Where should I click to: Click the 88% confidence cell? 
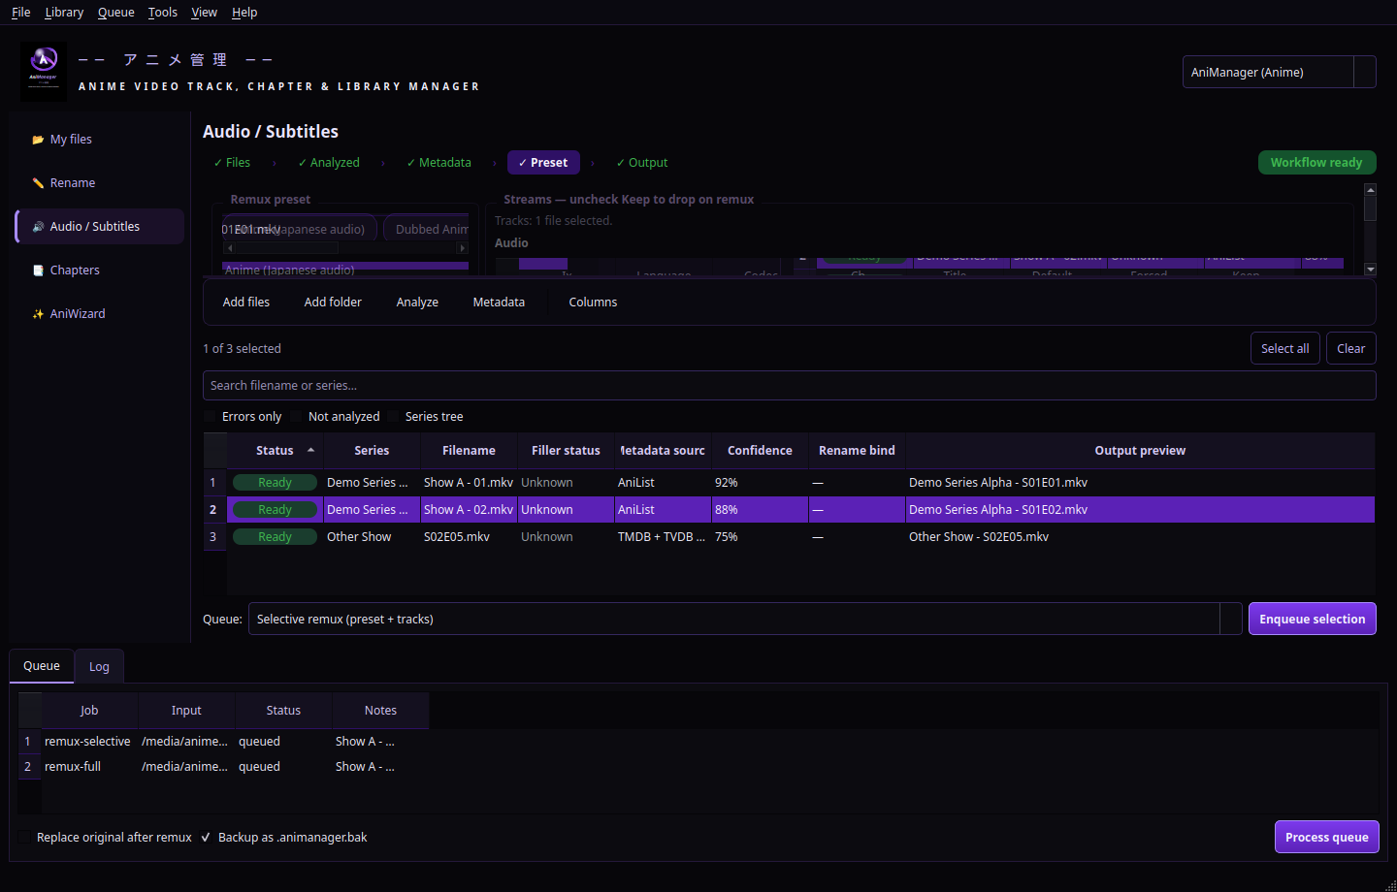[760, 510]
